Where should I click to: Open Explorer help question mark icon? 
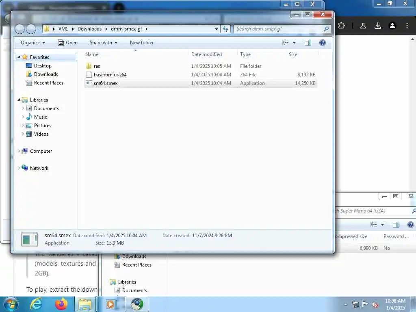pos(322,43)
